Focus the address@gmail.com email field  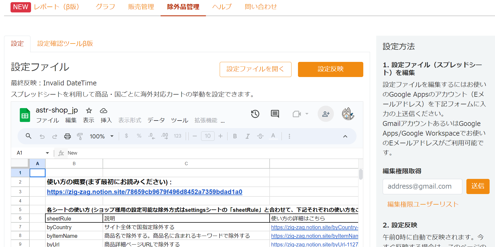422,186
